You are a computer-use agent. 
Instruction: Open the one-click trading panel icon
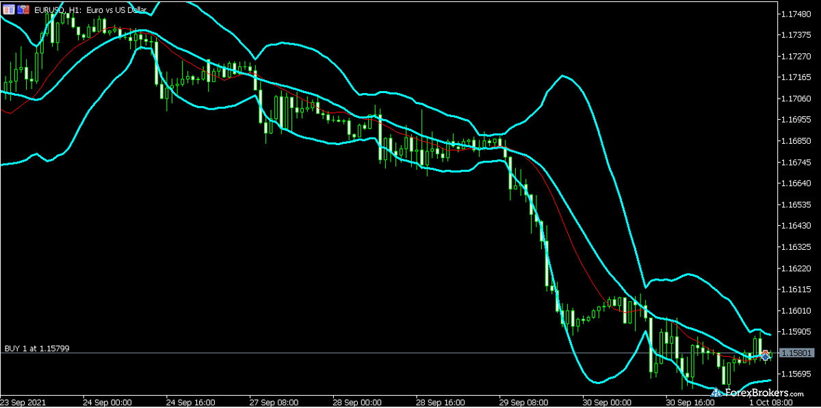(x=8, y=10)
